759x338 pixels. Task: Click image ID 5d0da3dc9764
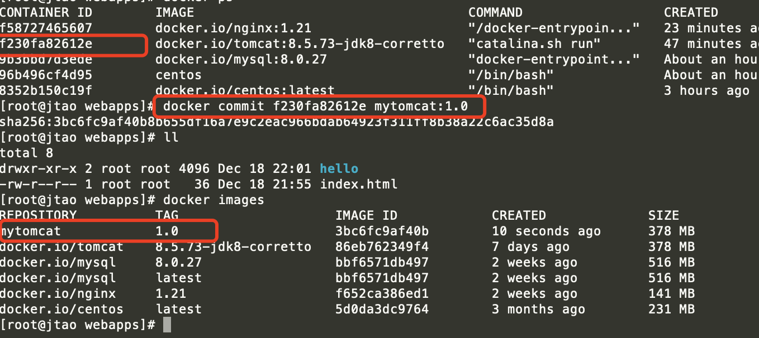(x=382, y=309)
